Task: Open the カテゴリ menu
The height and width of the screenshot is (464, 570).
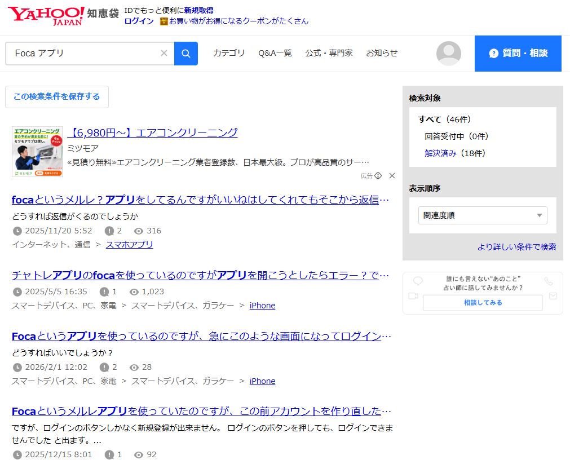Action: tap(229, 53)
